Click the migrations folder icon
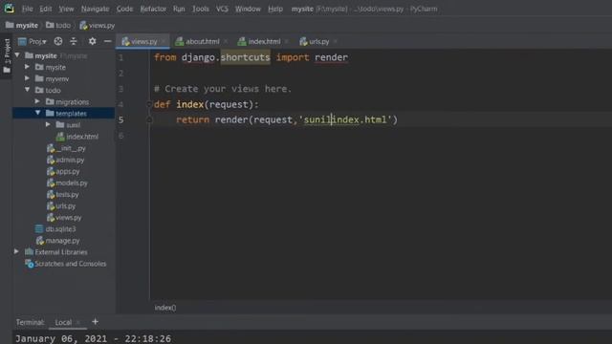 (50, 102)
